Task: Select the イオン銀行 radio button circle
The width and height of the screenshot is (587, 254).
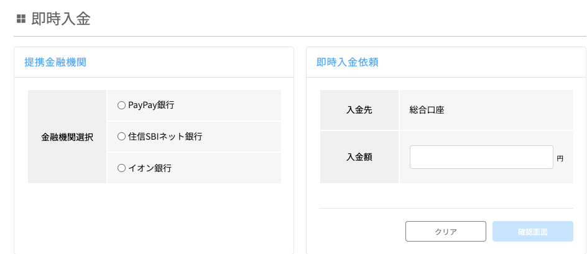Action: pyautogui.click(x=121, y=168)
